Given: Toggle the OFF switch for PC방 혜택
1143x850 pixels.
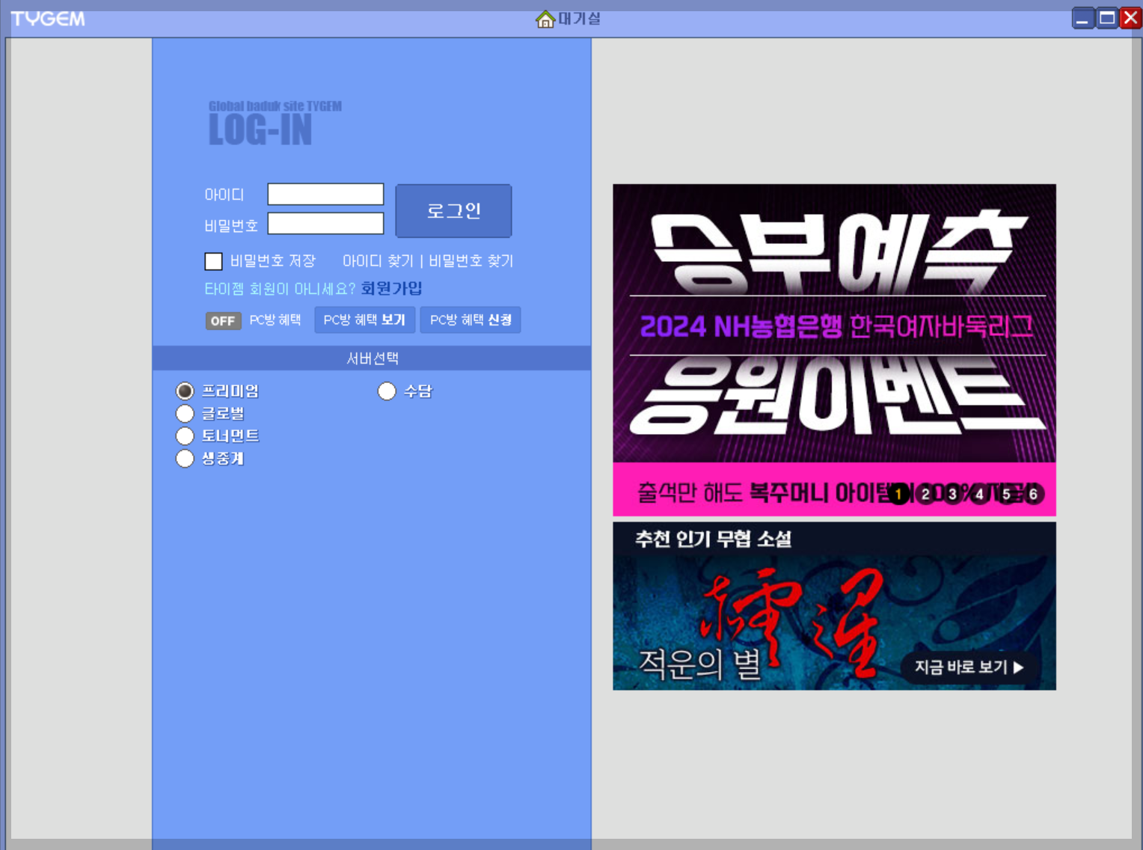Looking at the screenshot, I should [223, 321].
